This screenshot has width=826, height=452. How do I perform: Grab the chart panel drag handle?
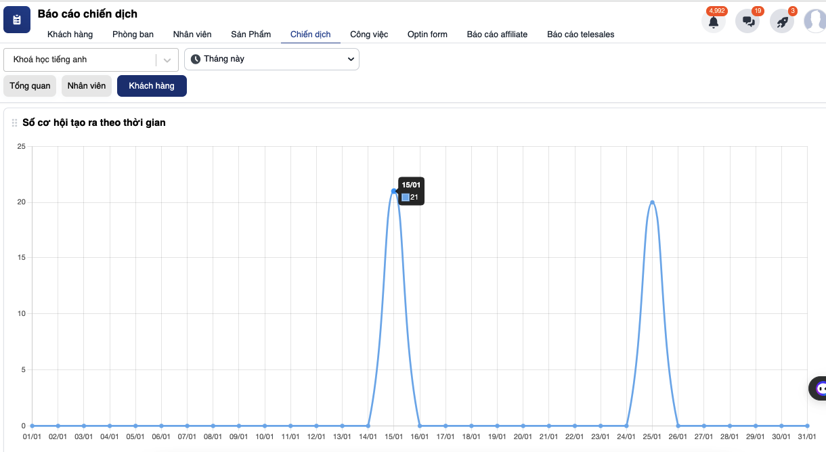(14, 123)
